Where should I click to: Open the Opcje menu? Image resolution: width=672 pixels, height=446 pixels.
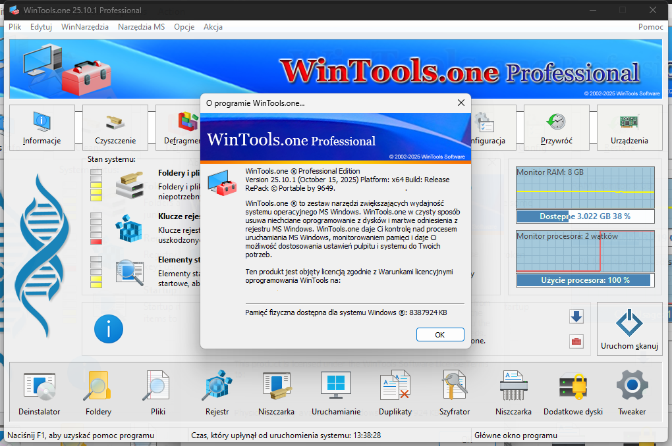tap(184, 26)
